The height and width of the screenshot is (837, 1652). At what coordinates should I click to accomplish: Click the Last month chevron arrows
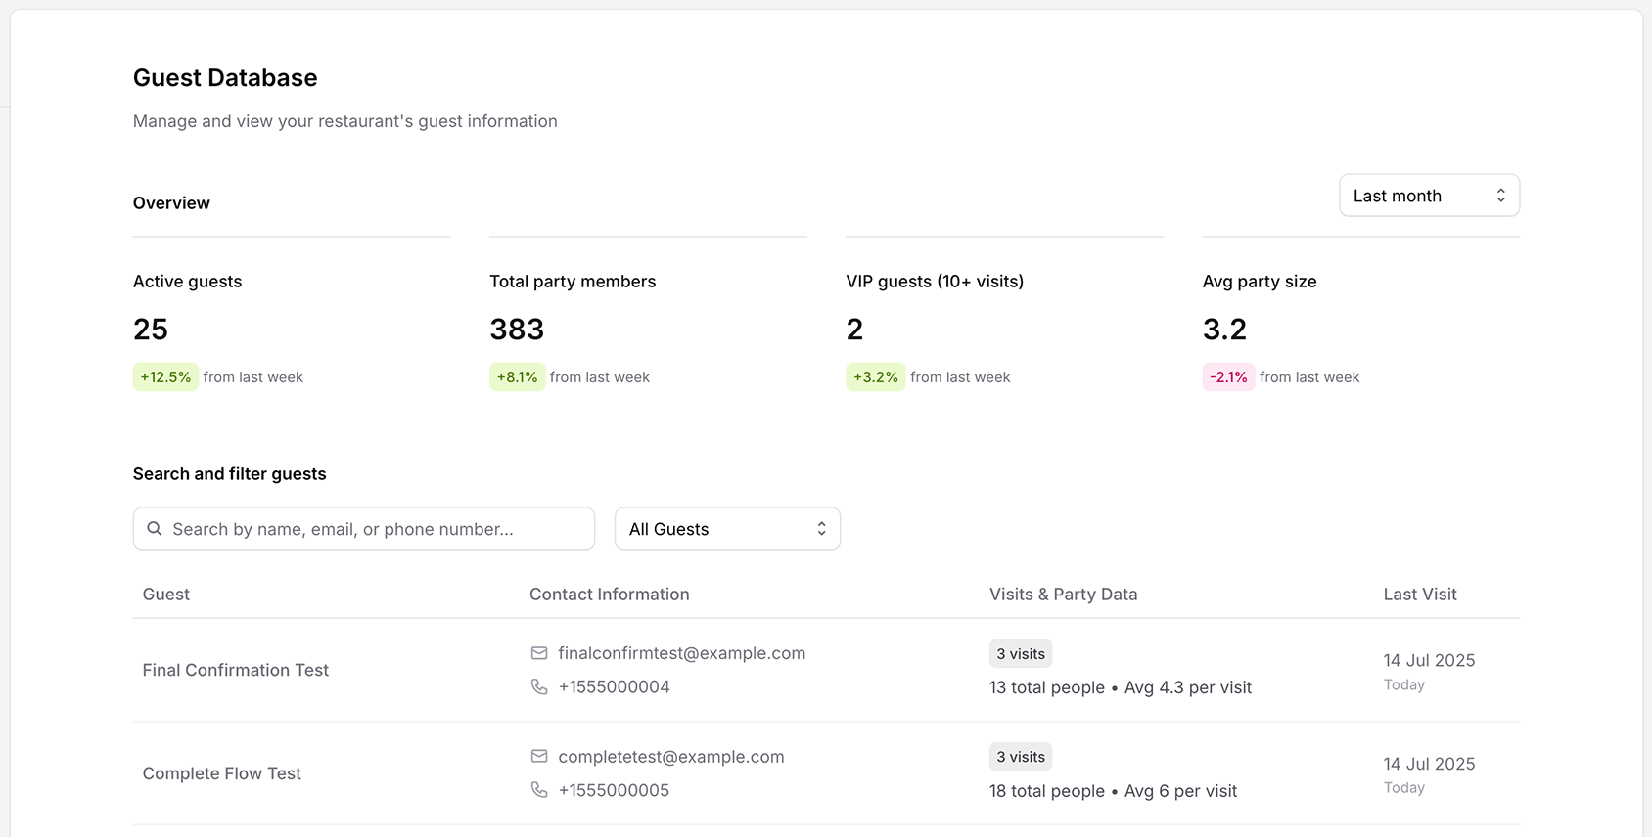tap(1500, 196)
